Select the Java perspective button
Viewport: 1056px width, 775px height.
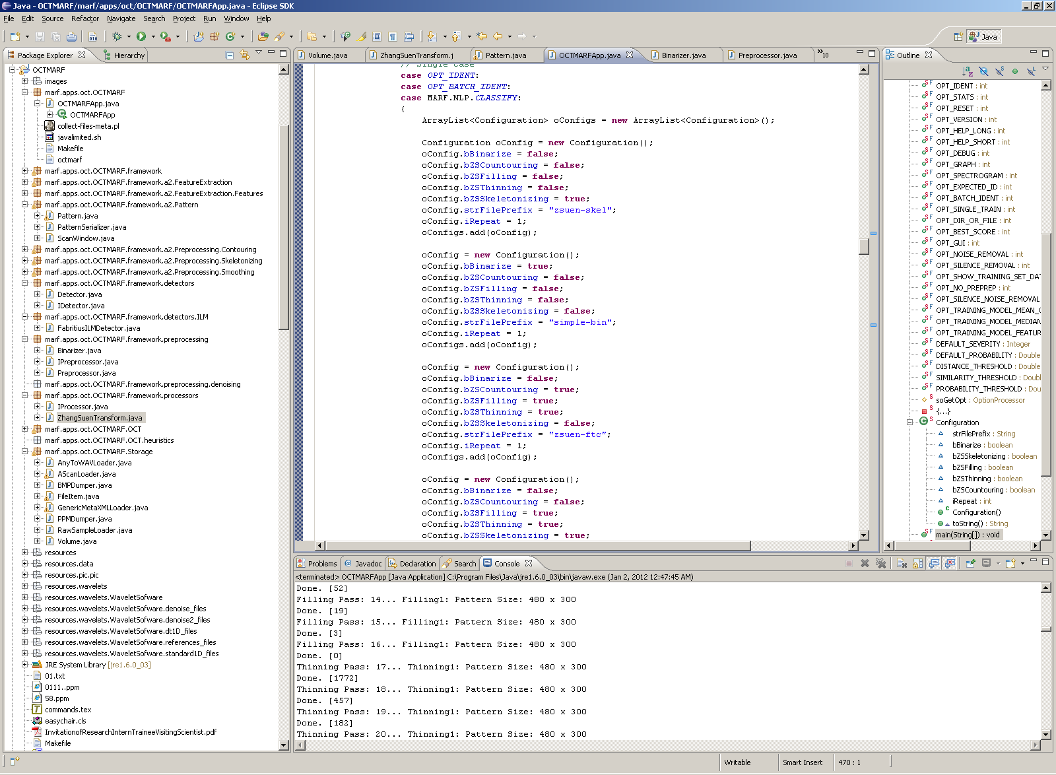983,37
